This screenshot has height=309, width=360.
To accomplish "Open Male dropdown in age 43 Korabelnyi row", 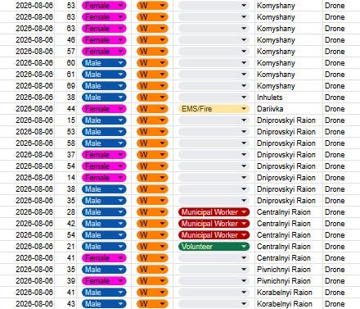I will [104, 304].
